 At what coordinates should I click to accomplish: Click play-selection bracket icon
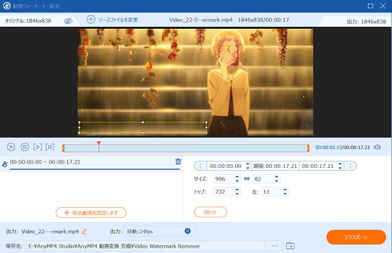[x=38, y=147]
